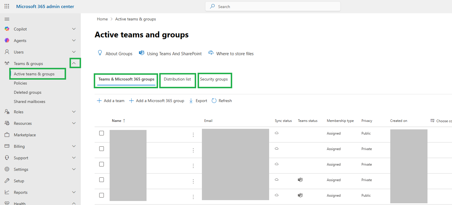This screenshot has height=205, width=452.
Task: Expand the Agents section chevron
Action: (x=74, y=40)
